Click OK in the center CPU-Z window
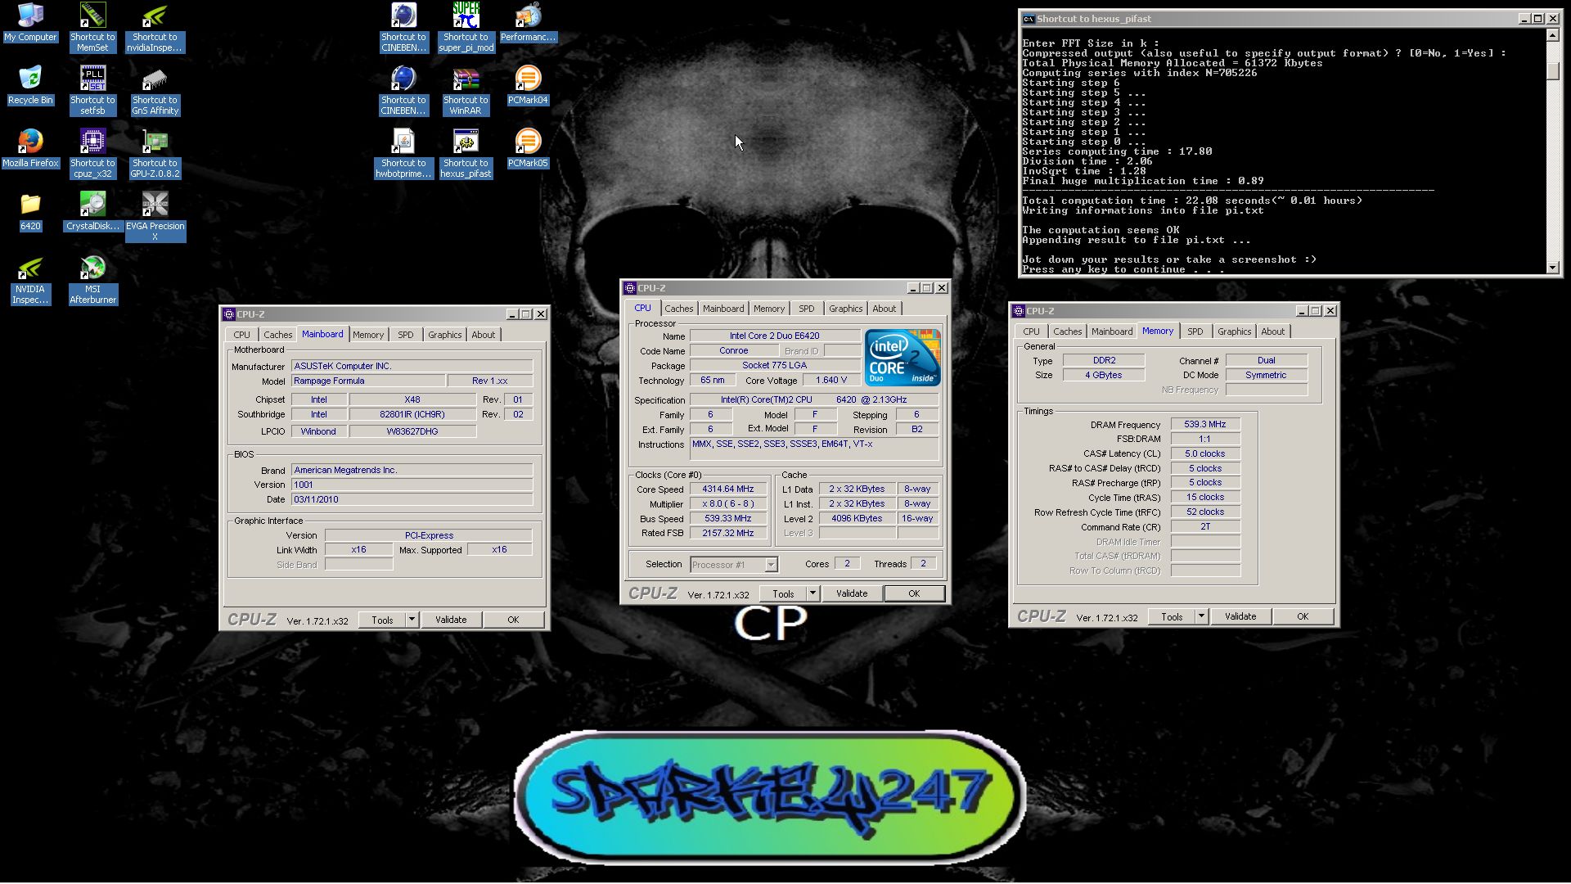The height and width of the screenshot is (884, 1571). pyautogui.click(x=914, y=593)
